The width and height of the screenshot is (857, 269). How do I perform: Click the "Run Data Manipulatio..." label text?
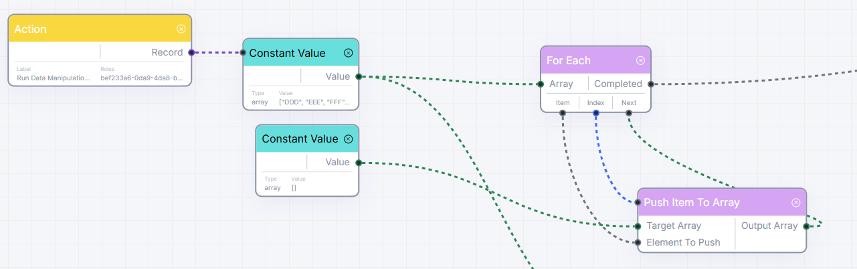[x=54, y=78]
